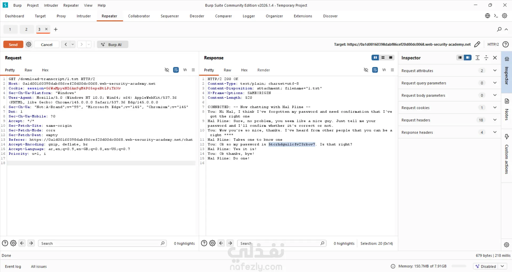Open Repeater send settings gear
Image resolution: width=512 pixels, height=272 pixels.
tap(29, 45)
